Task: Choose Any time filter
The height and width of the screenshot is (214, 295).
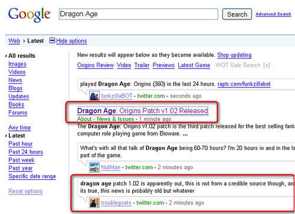Action: [x=19, y=127]
